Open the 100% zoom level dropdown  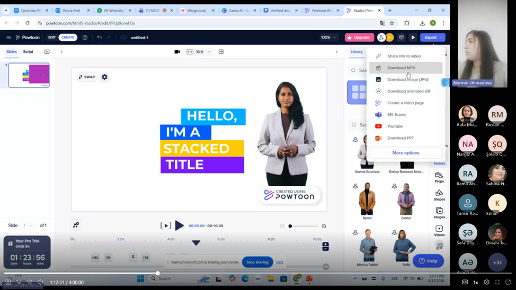(327, 38)
